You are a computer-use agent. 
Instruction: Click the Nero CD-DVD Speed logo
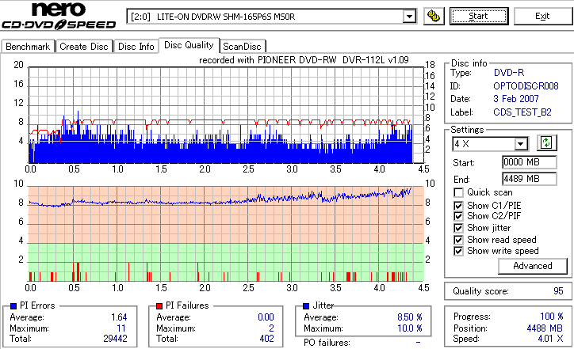click(59, 15)
